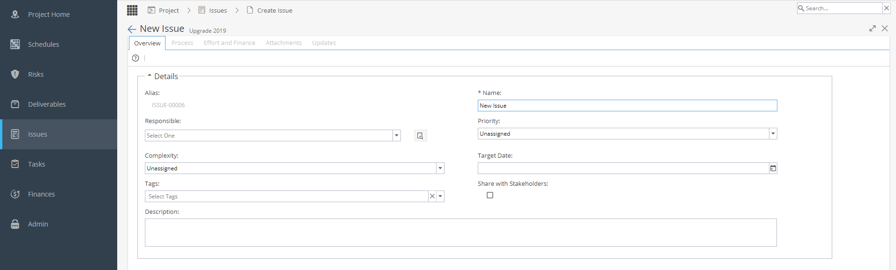The image size is (896, 270).
Task: Clear the search box with X icon
Action: [x=886, y=8]
